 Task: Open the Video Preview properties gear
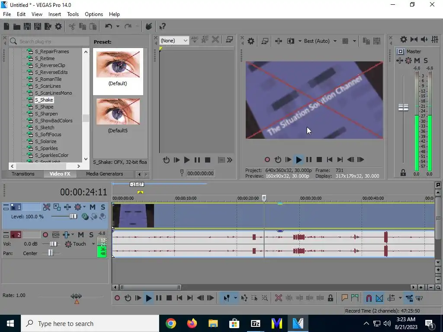pyautogui.click(x=250, y=41)
